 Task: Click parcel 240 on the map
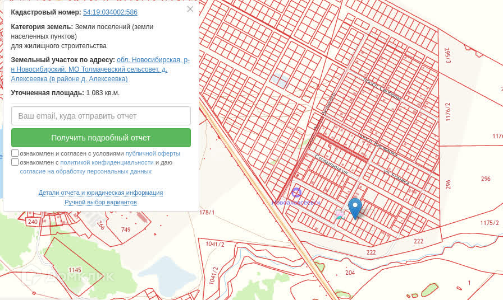point(33,222)
